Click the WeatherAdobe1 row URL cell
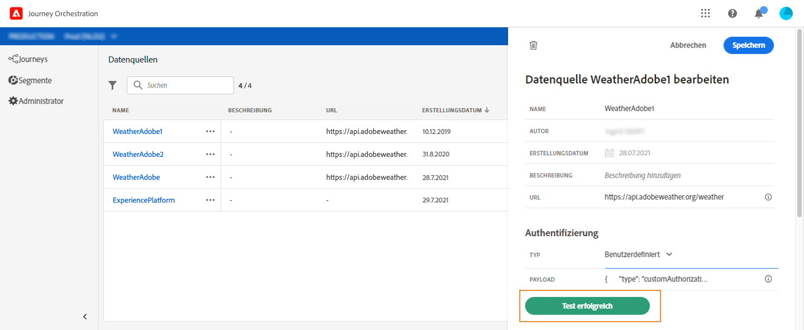The image size is (804, 330). (x=367, y=131)
